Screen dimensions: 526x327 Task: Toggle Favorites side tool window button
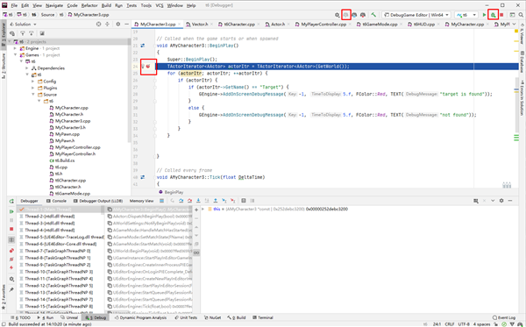tap(4, 297)
